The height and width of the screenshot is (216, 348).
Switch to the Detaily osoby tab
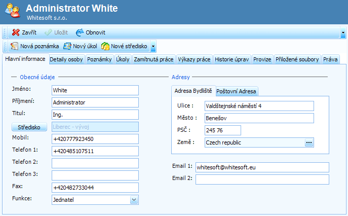66,59
